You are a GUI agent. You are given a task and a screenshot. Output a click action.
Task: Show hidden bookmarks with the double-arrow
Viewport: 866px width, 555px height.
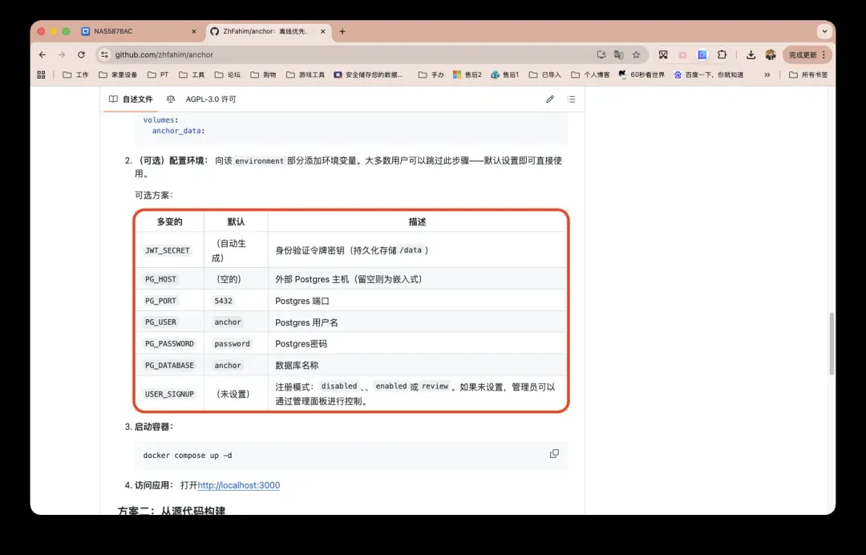point(767,75)
